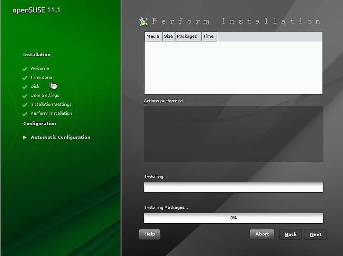This screenshot has height=256, width=343.
Task: Sort by the Time column header
Action: 209,36
